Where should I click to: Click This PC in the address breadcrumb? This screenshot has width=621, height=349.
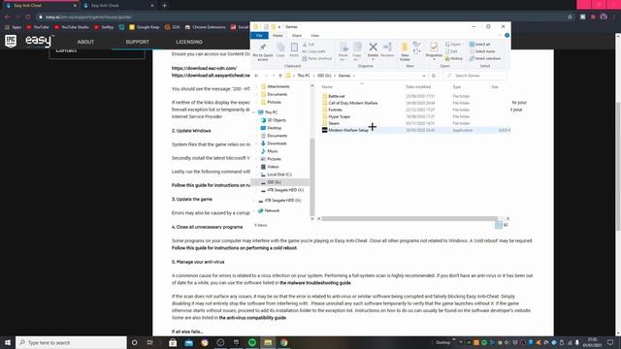coord(304,76)
